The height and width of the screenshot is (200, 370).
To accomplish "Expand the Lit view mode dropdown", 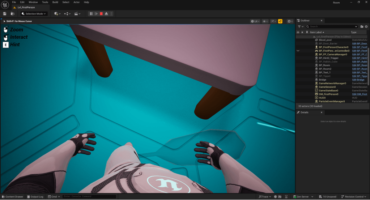I will coord(255,21).
